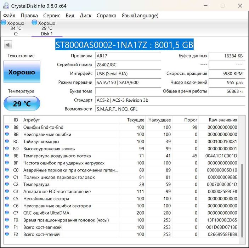Click the status icon for attribute BE
Viewport: 249px width, 248px height.
[7, 156]
